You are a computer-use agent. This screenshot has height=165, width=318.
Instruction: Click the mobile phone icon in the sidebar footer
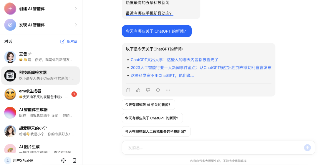(x=74, y=161)
